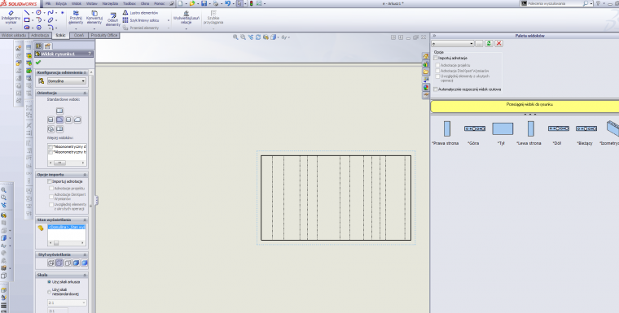This screenshot has height=313, width=619.
Task: Select *Tył view thumbnail in palette
Action: 503,129
